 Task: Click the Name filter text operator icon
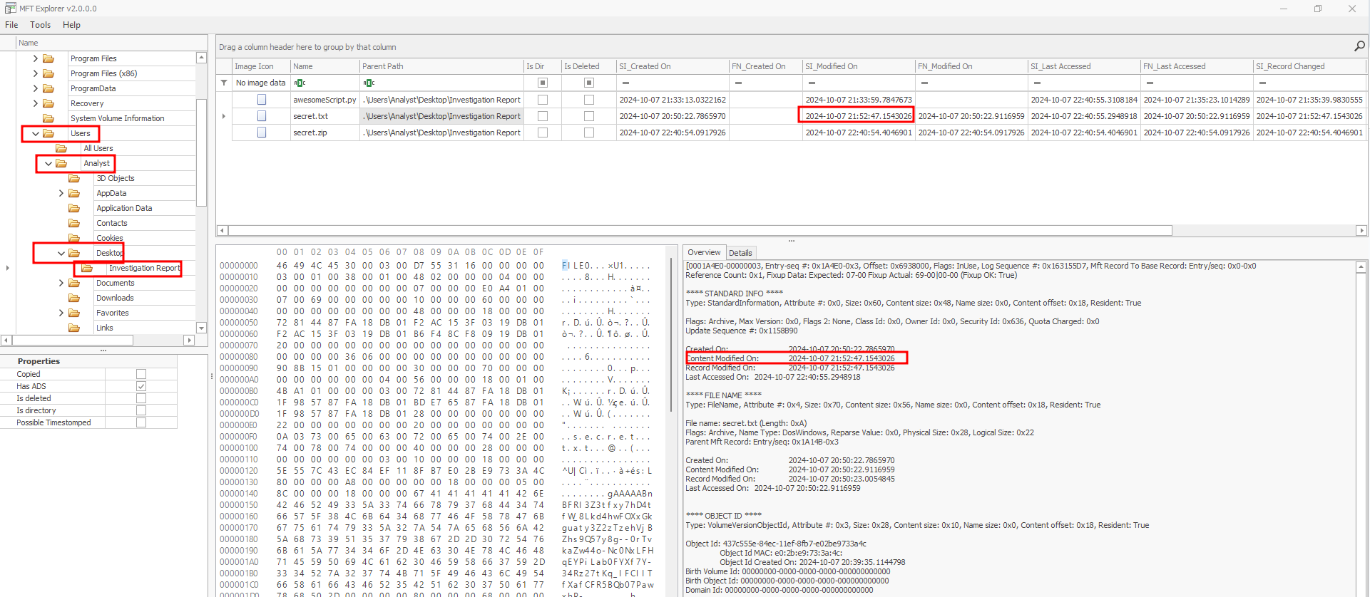tap(300, 83)
